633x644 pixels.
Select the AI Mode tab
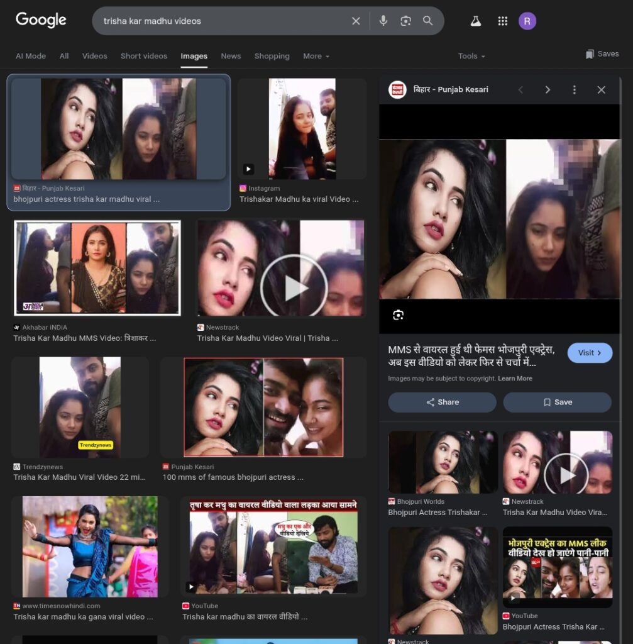point(31,56)
